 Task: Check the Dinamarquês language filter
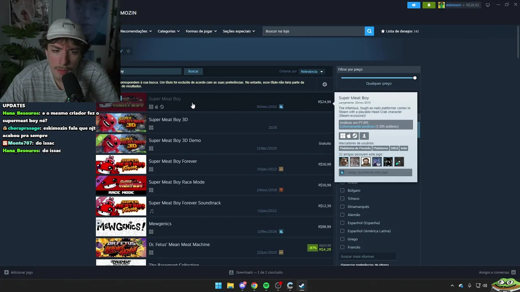pyautogui.click(x=342, y=206)
